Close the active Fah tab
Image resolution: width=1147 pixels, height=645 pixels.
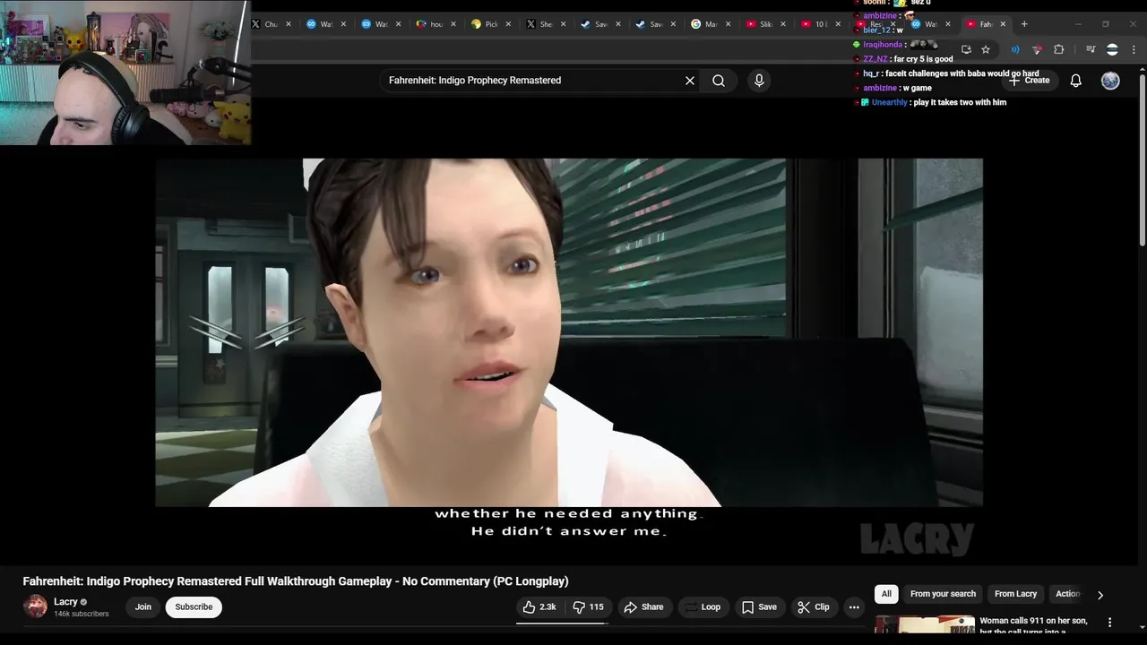[1003, 24]
